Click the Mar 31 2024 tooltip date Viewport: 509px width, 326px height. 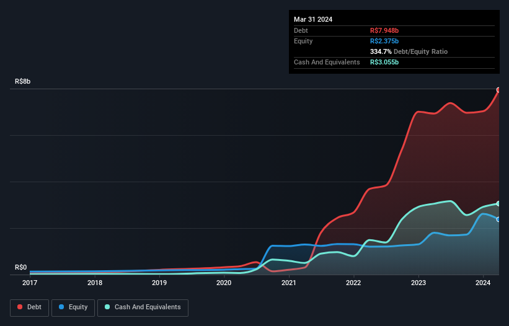313,19
